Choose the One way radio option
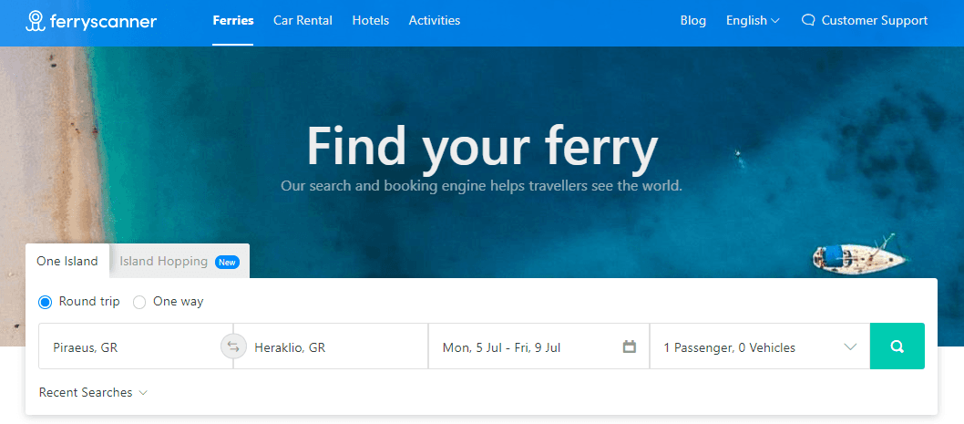The height and width of the screenshot is (424, 964). point(139,302)
